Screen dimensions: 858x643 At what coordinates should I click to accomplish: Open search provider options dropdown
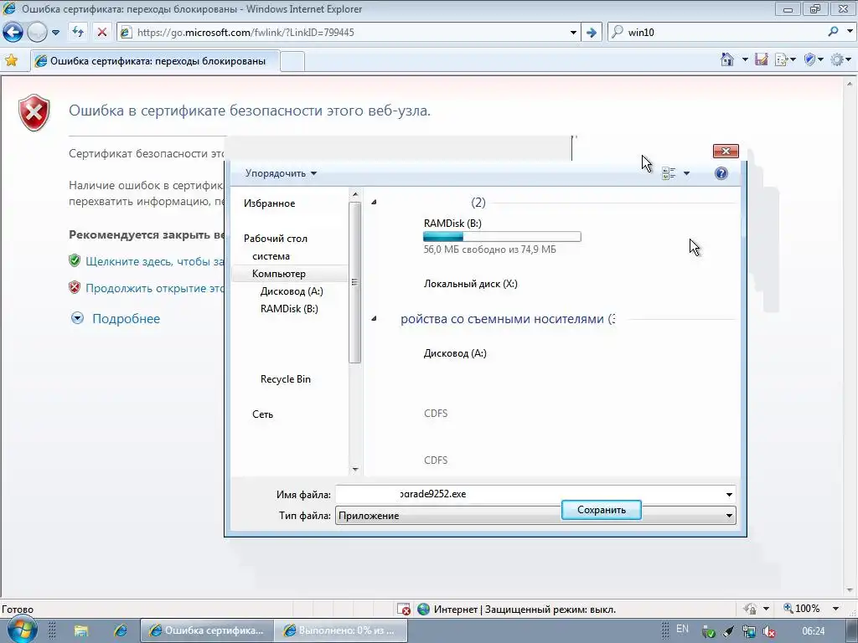click(850, 32)
